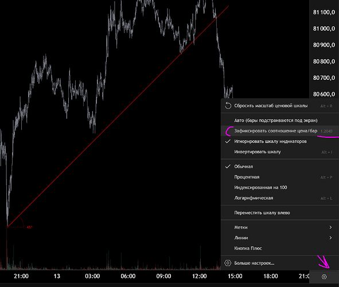Choose Индексированная на 100 scale
The width and height of the screenshot is (339, 287).
pos(280,188)
